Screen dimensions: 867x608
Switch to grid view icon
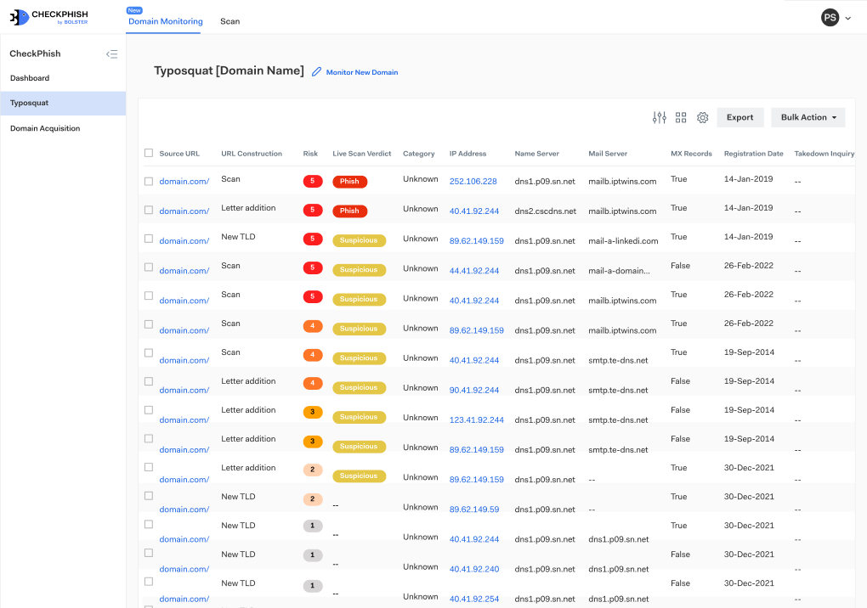click(681, 118)
